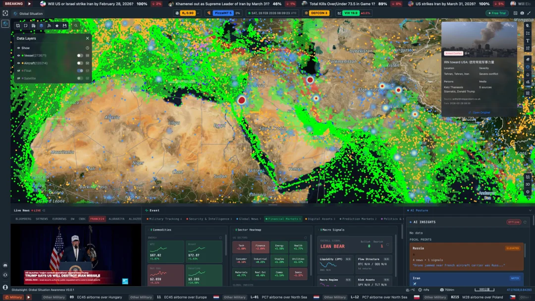Viewport: 535px width, 301px height.
Task: Open the RSS feed icon in map toolbar
Action: point(49,25)
